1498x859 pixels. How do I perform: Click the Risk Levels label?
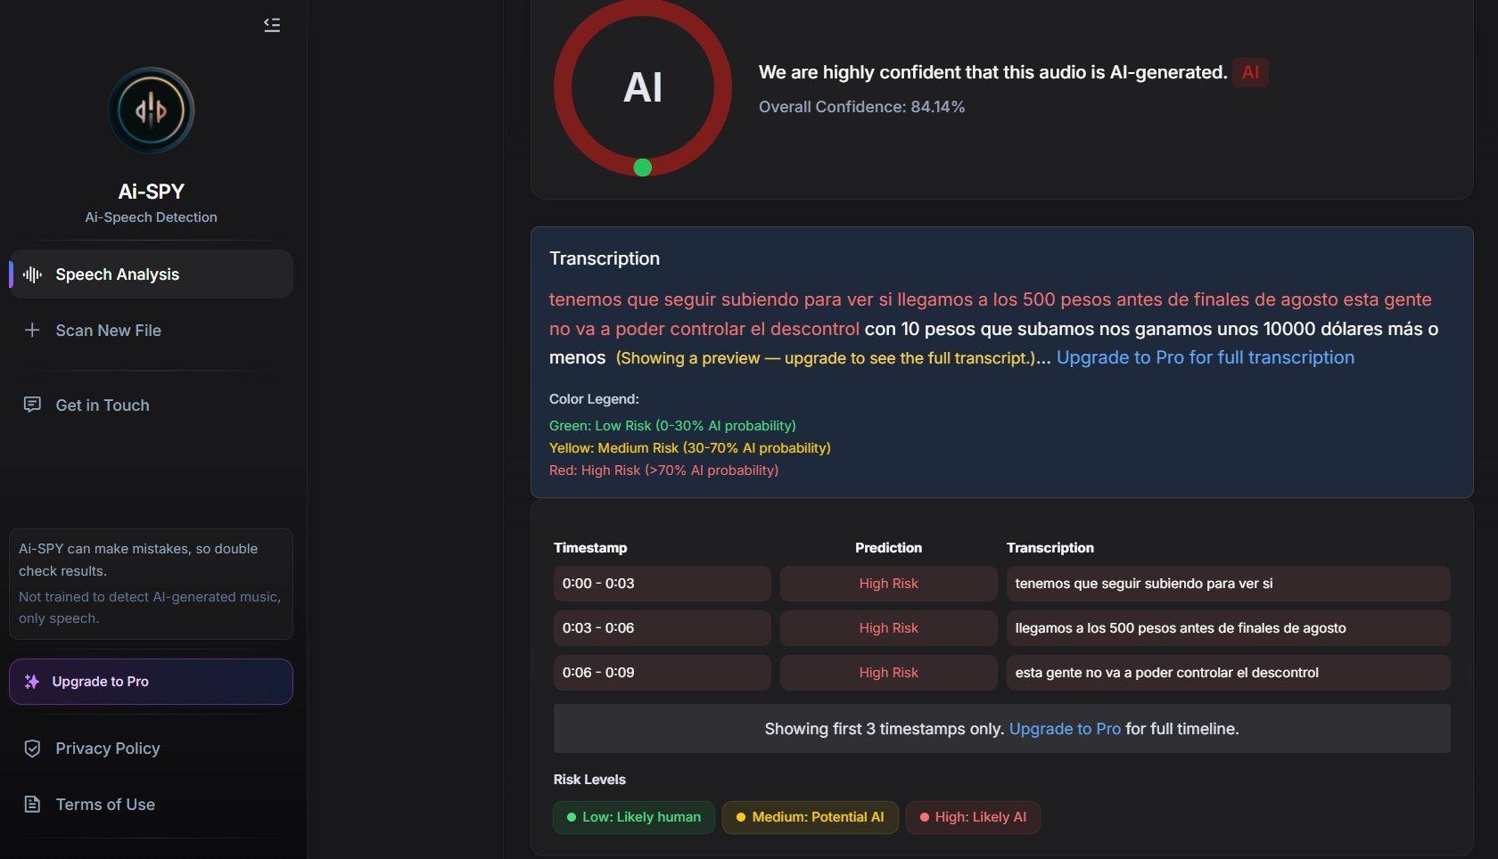[x=589, y=780]
